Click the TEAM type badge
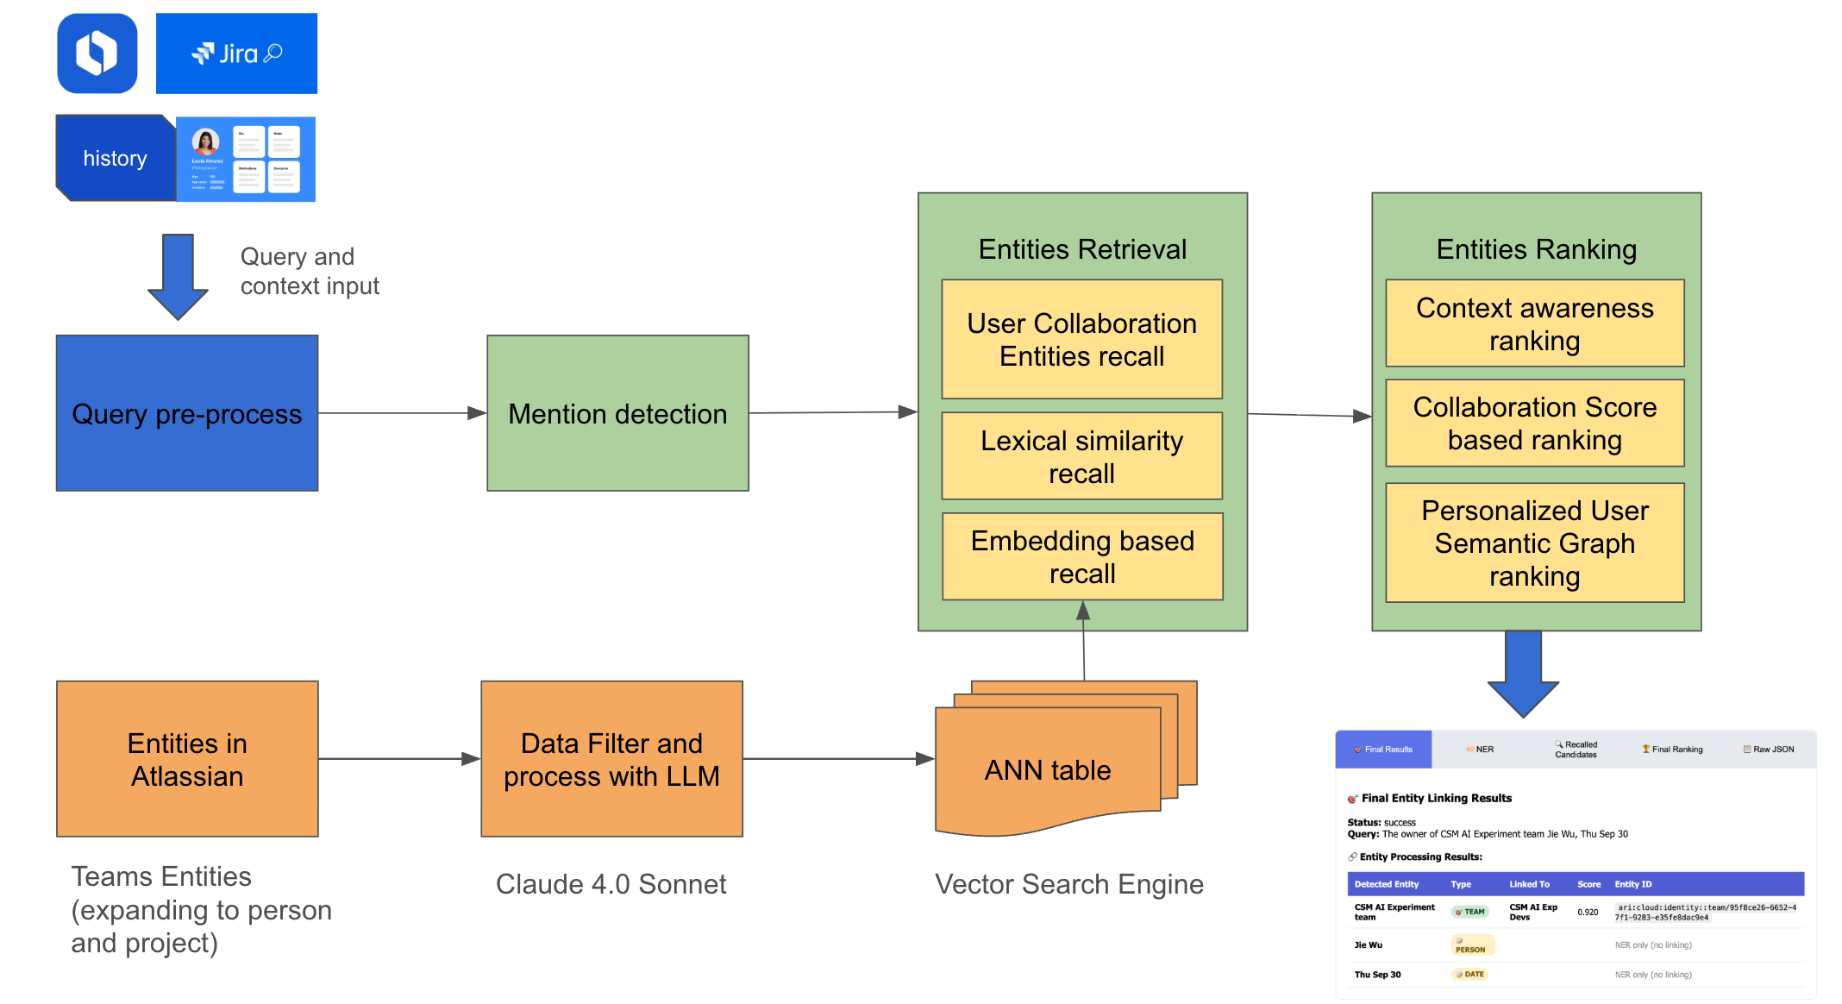The height and width of the screenshot is (1004, 1842). tap(1470, 912)
